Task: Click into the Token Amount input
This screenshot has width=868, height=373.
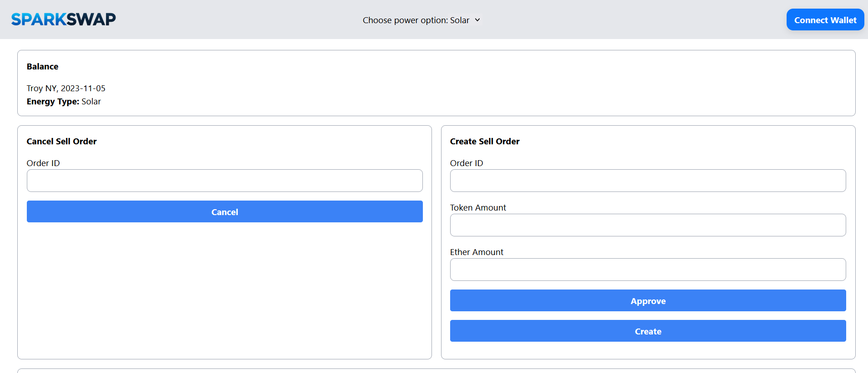Action: 648,225
